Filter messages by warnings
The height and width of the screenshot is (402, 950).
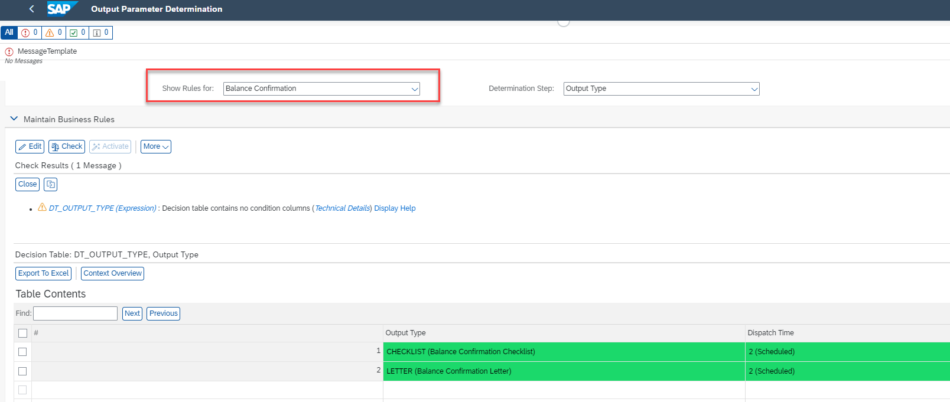(54, 32)
